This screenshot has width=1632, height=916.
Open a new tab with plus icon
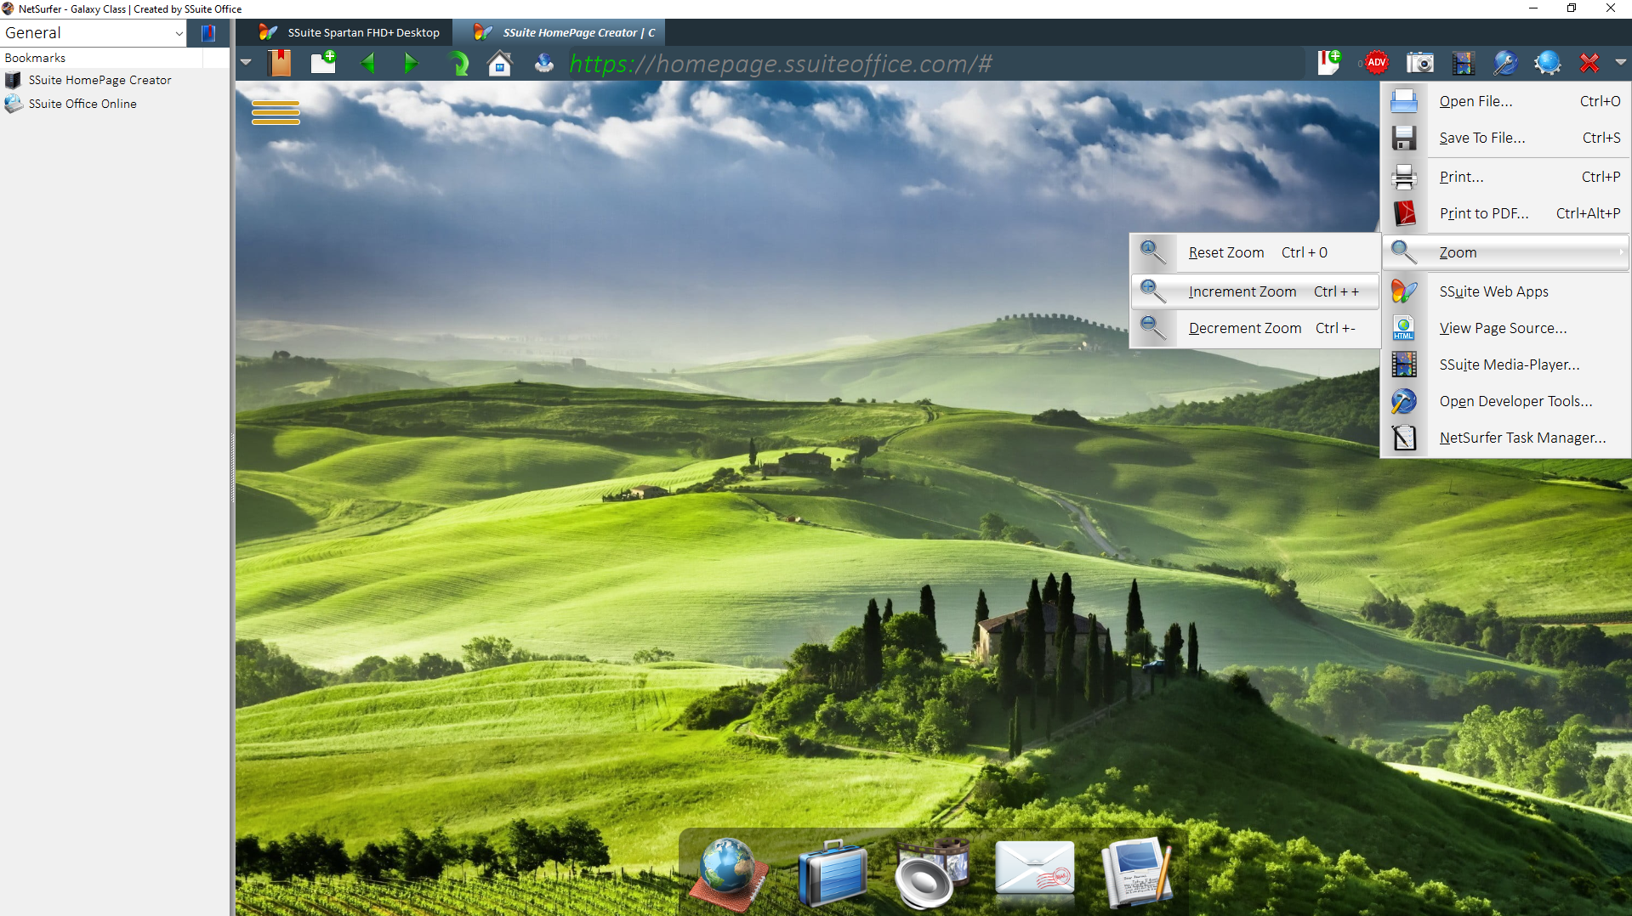coord(323,63)
